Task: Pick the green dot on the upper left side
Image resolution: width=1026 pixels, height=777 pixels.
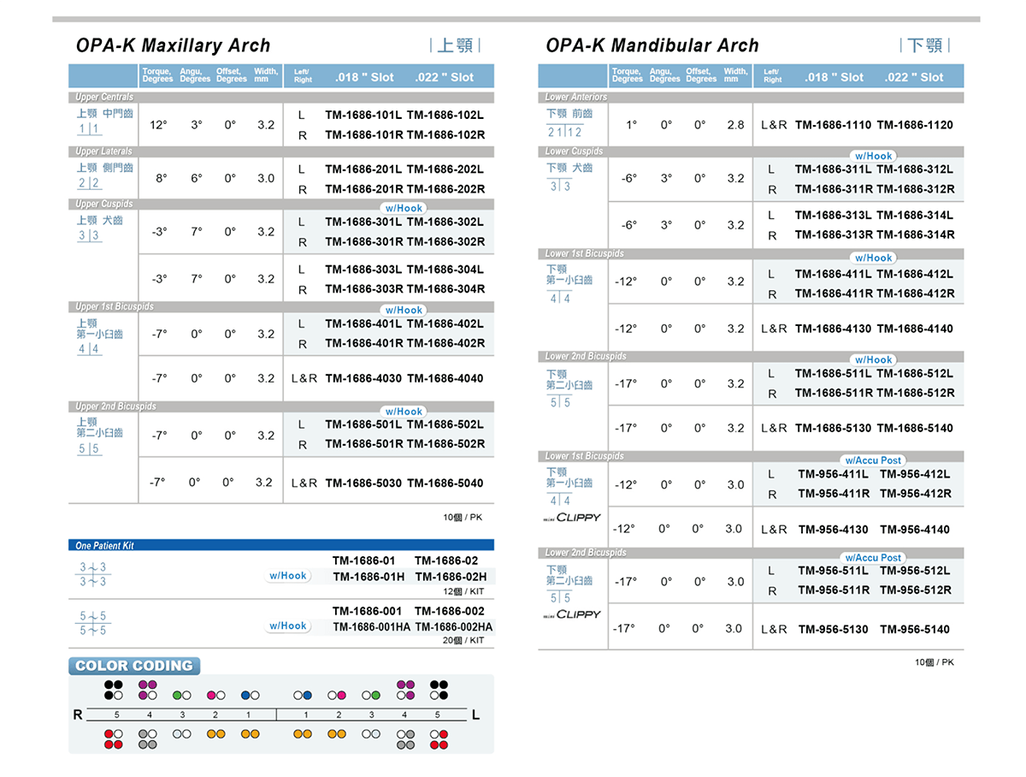Action: tap(177, 695)
